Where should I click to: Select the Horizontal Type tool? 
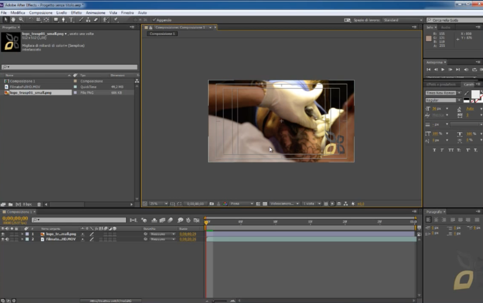[x=71, y=20]
